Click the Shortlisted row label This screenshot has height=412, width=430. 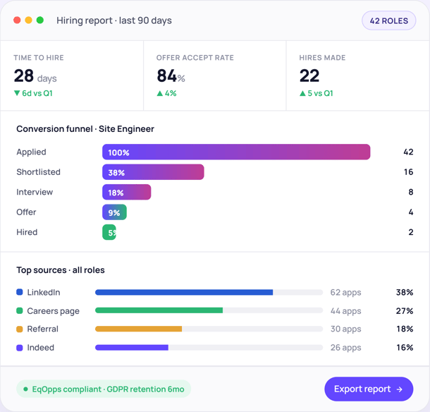point(38,172)
